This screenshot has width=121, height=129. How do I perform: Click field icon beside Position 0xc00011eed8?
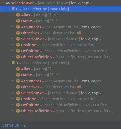tap(18, 99)
